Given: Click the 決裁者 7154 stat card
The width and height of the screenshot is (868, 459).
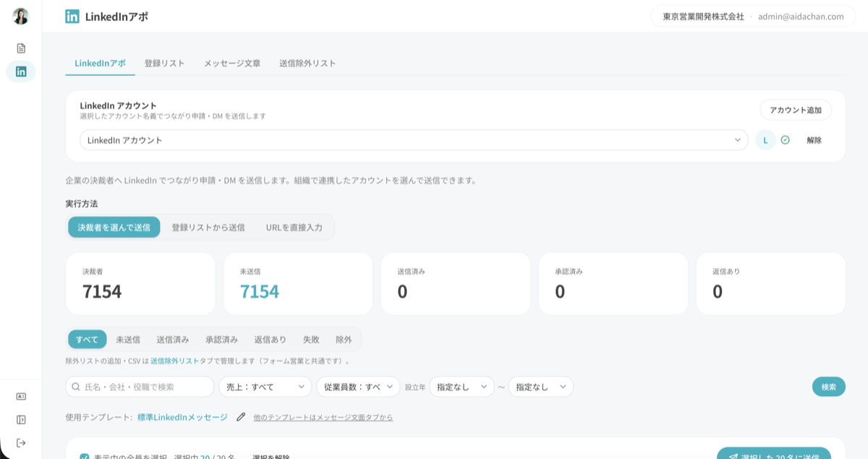Looking at the screenshot, I should pos(140,283).
